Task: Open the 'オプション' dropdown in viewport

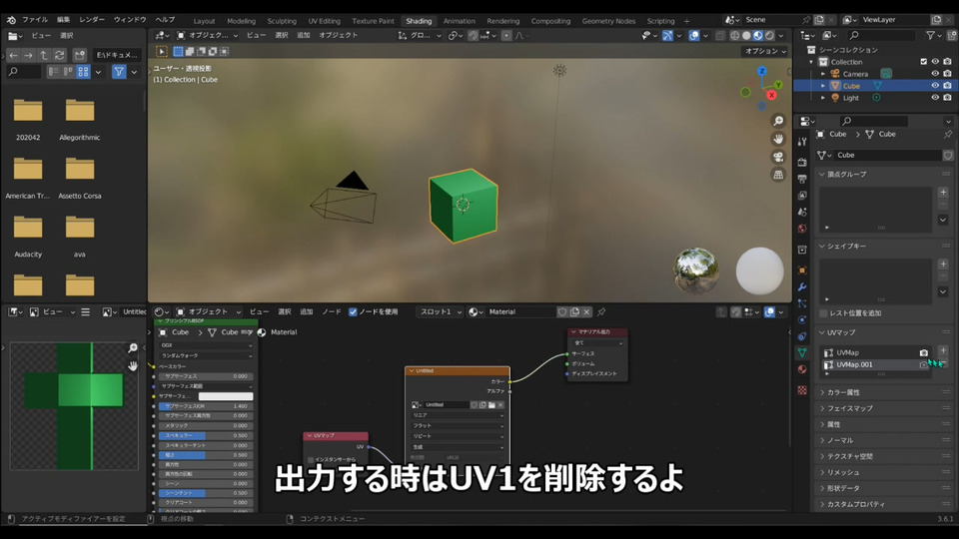Action: (765, 51)
